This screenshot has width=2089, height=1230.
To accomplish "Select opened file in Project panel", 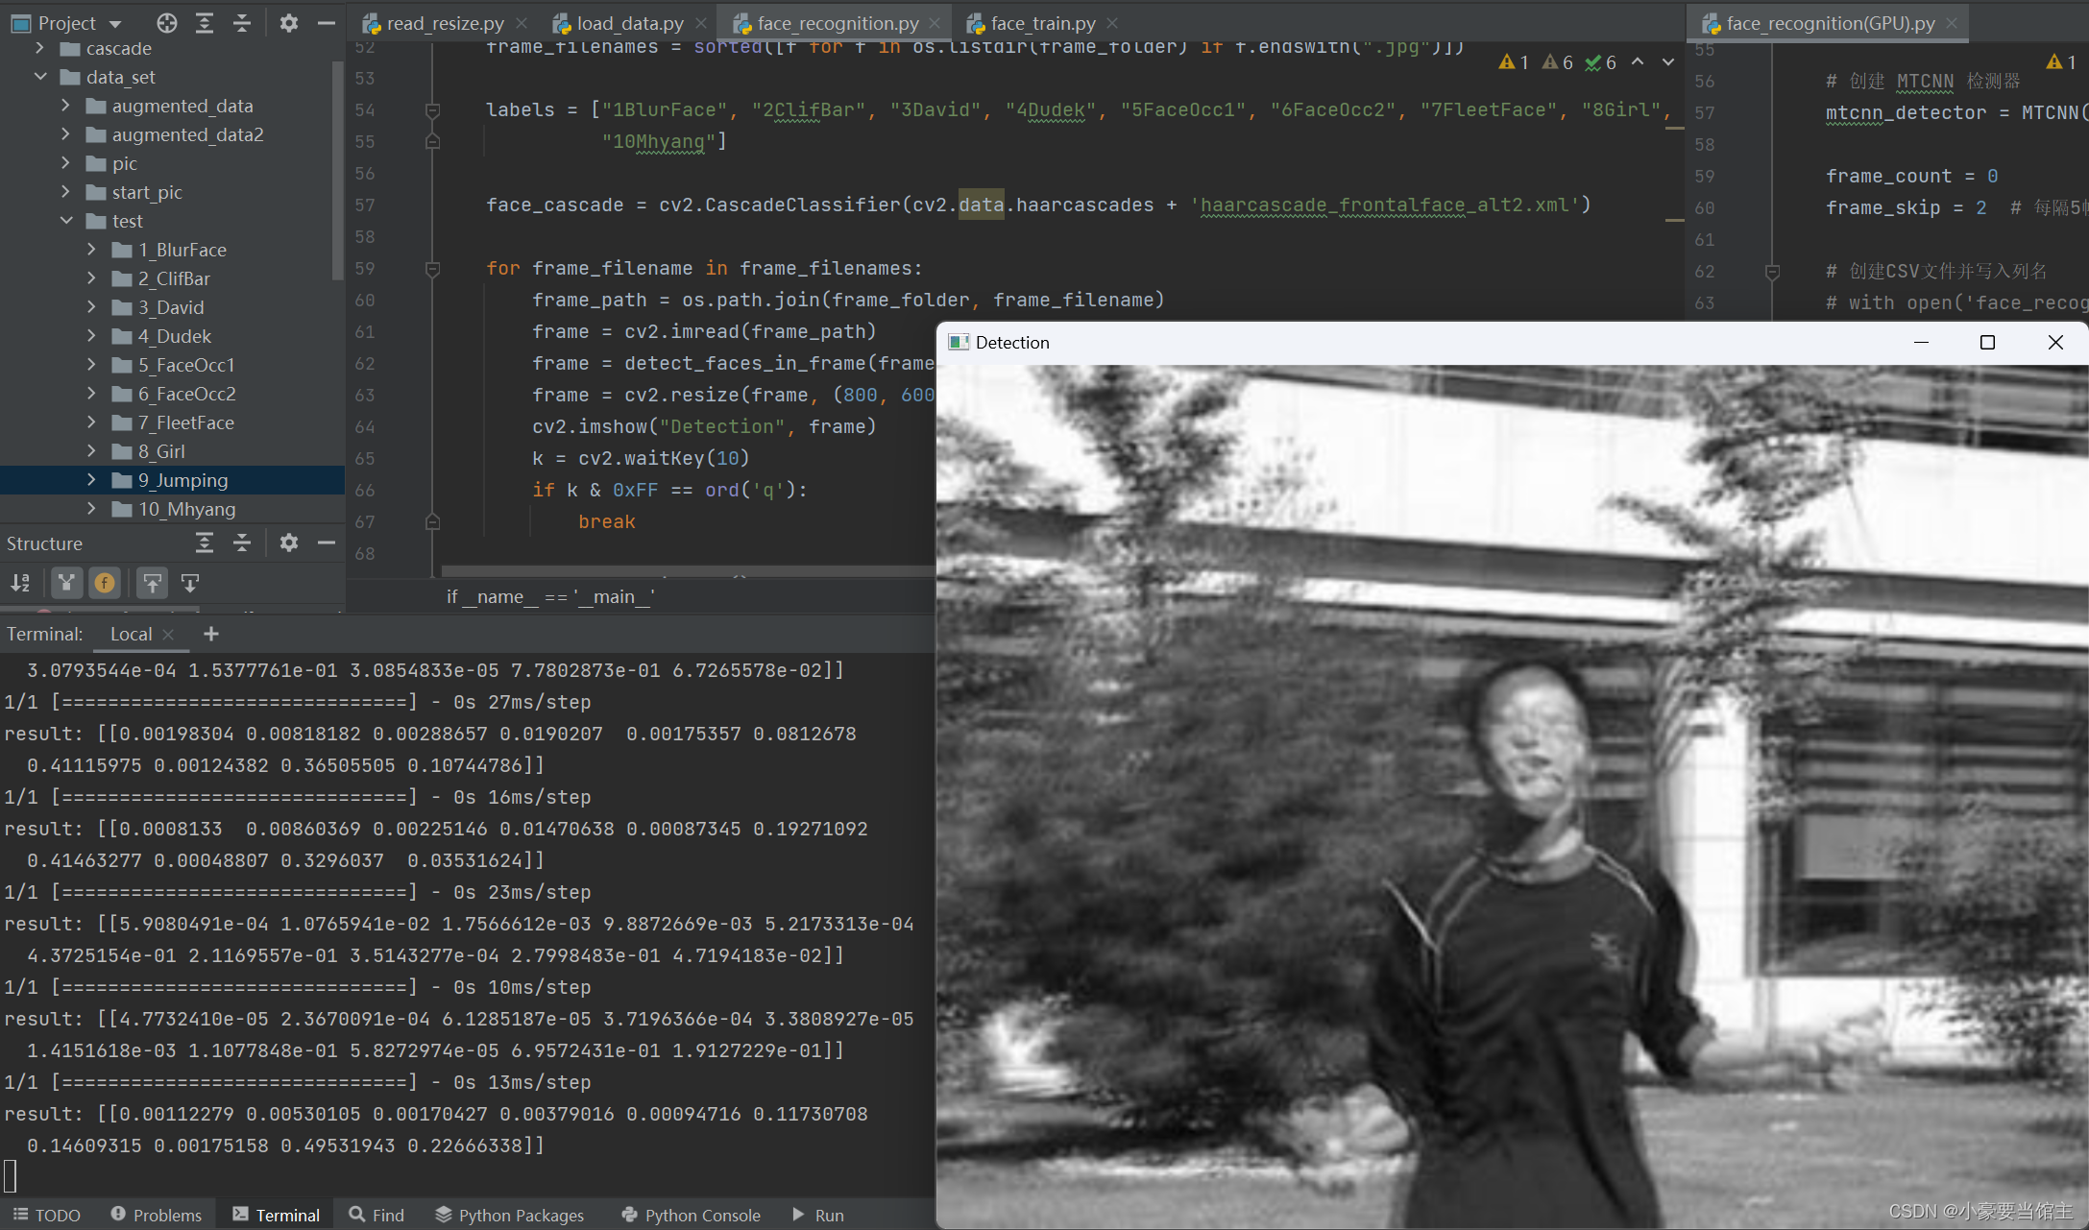I will (x=166, y=23).
